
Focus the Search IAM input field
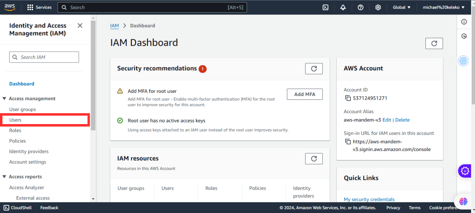[44, 57]
